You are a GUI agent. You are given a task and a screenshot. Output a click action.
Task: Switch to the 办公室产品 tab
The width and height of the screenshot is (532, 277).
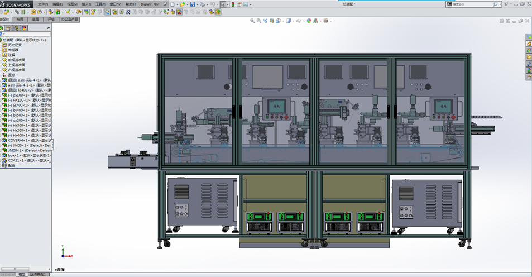click(70, 20)
